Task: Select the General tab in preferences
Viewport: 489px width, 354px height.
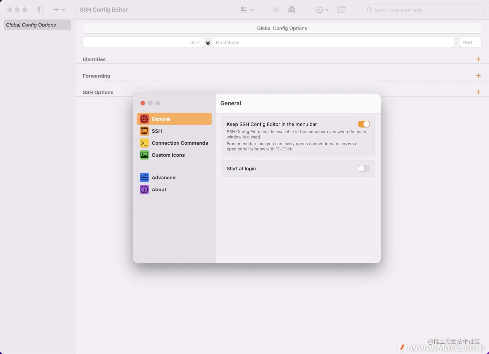Action: [174, 119]
